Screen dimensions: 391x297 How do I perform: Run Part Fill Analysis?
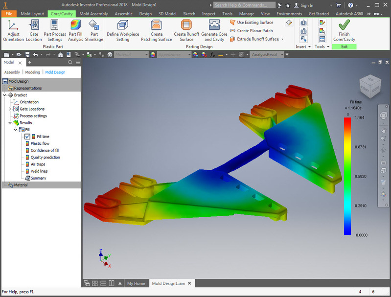point(75,30)
